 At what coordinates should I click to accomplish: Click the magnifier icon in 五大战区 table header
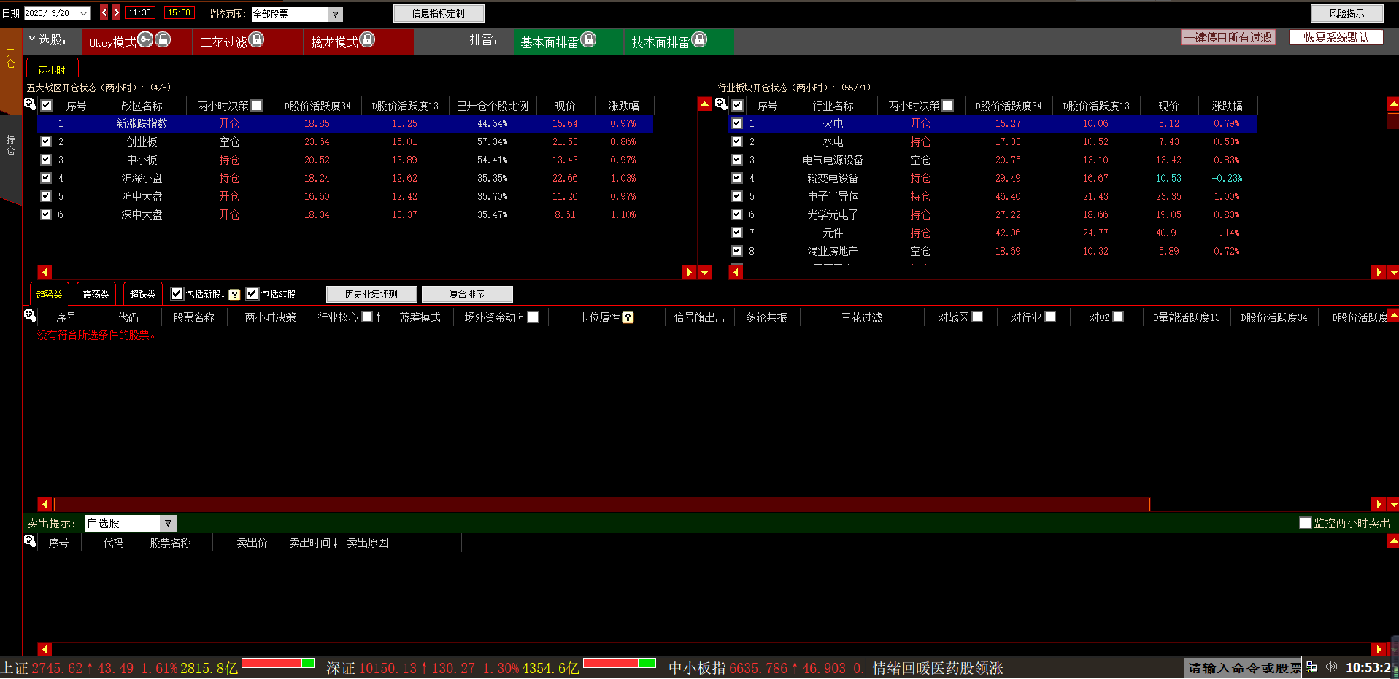coord(30,104)
